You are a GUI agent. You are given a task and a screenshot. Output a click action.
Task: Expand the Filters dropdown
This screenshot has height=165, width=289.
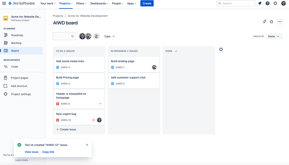[81, 3]
